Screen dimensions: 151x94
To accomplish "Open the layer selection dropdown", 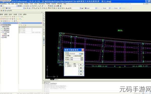I will coord(24,8).
